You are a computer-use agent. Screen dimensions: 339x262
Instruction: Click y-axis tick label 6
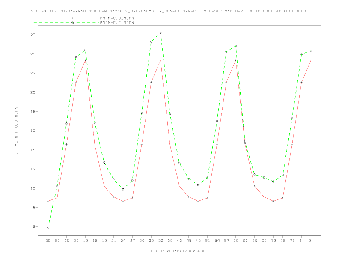click(34, 226)
